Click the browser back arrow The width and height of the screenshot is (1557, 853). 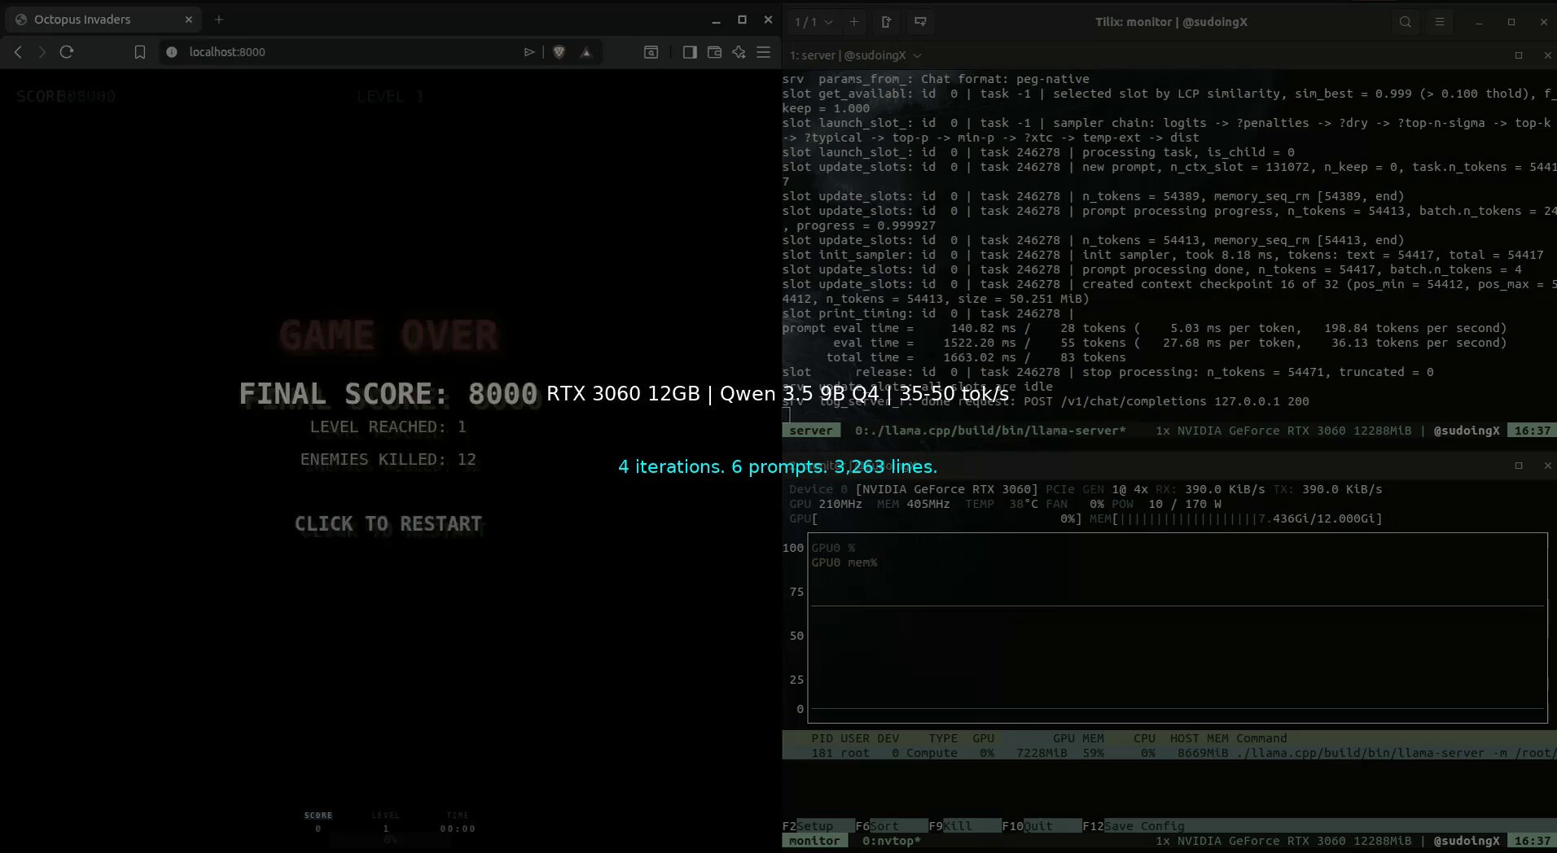coord(18,52)
